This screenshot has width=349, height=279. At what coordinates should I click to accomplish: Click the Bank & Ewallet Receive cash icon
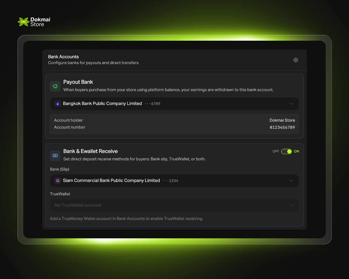point(55,155)
